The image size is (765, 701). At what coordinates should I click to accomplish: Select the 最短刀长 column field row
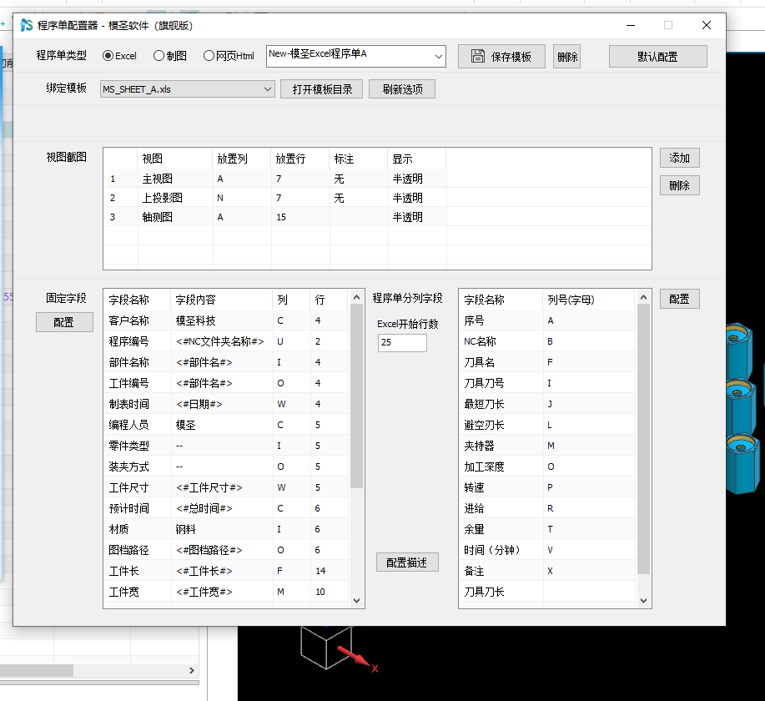point(548,404)
